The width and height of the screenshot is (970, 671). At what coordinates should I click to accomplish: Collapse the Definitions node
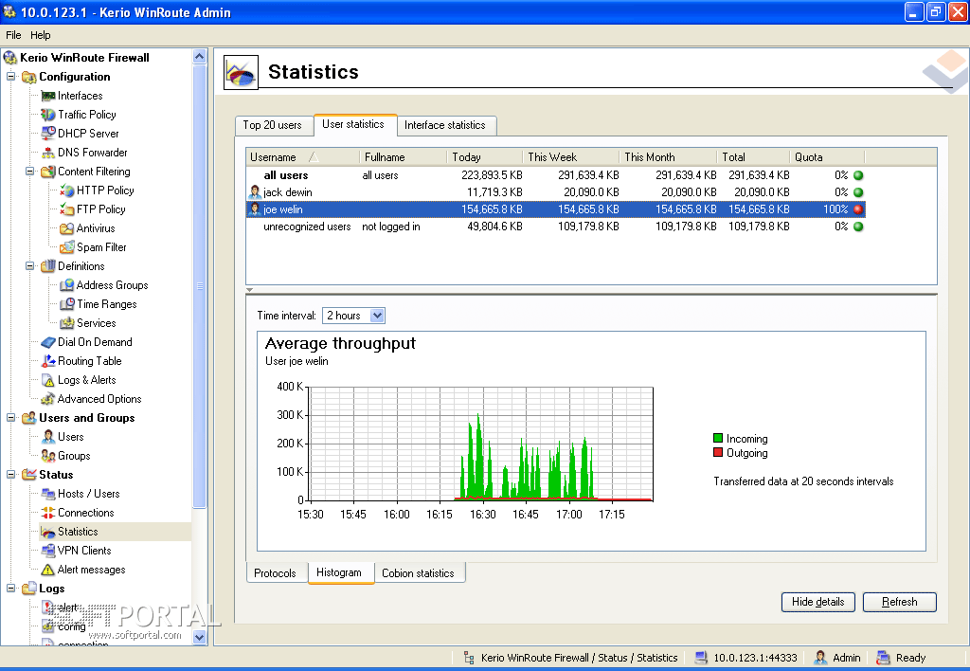point(29,266)
